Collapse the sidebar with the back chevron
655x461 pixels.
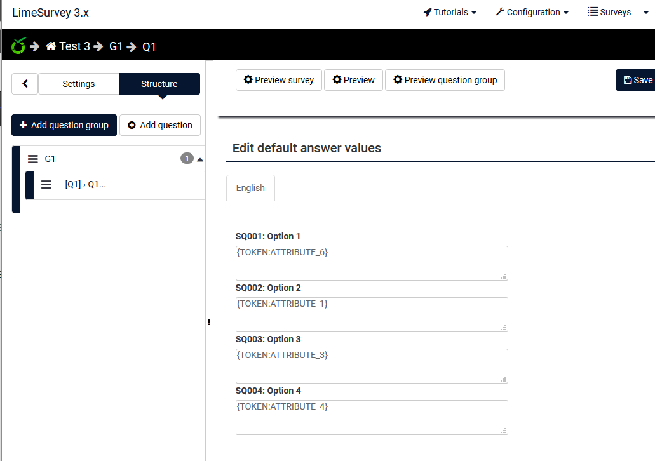25,84
